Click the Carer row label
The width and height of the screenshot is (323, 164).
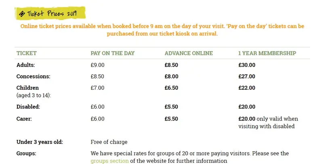24,119
